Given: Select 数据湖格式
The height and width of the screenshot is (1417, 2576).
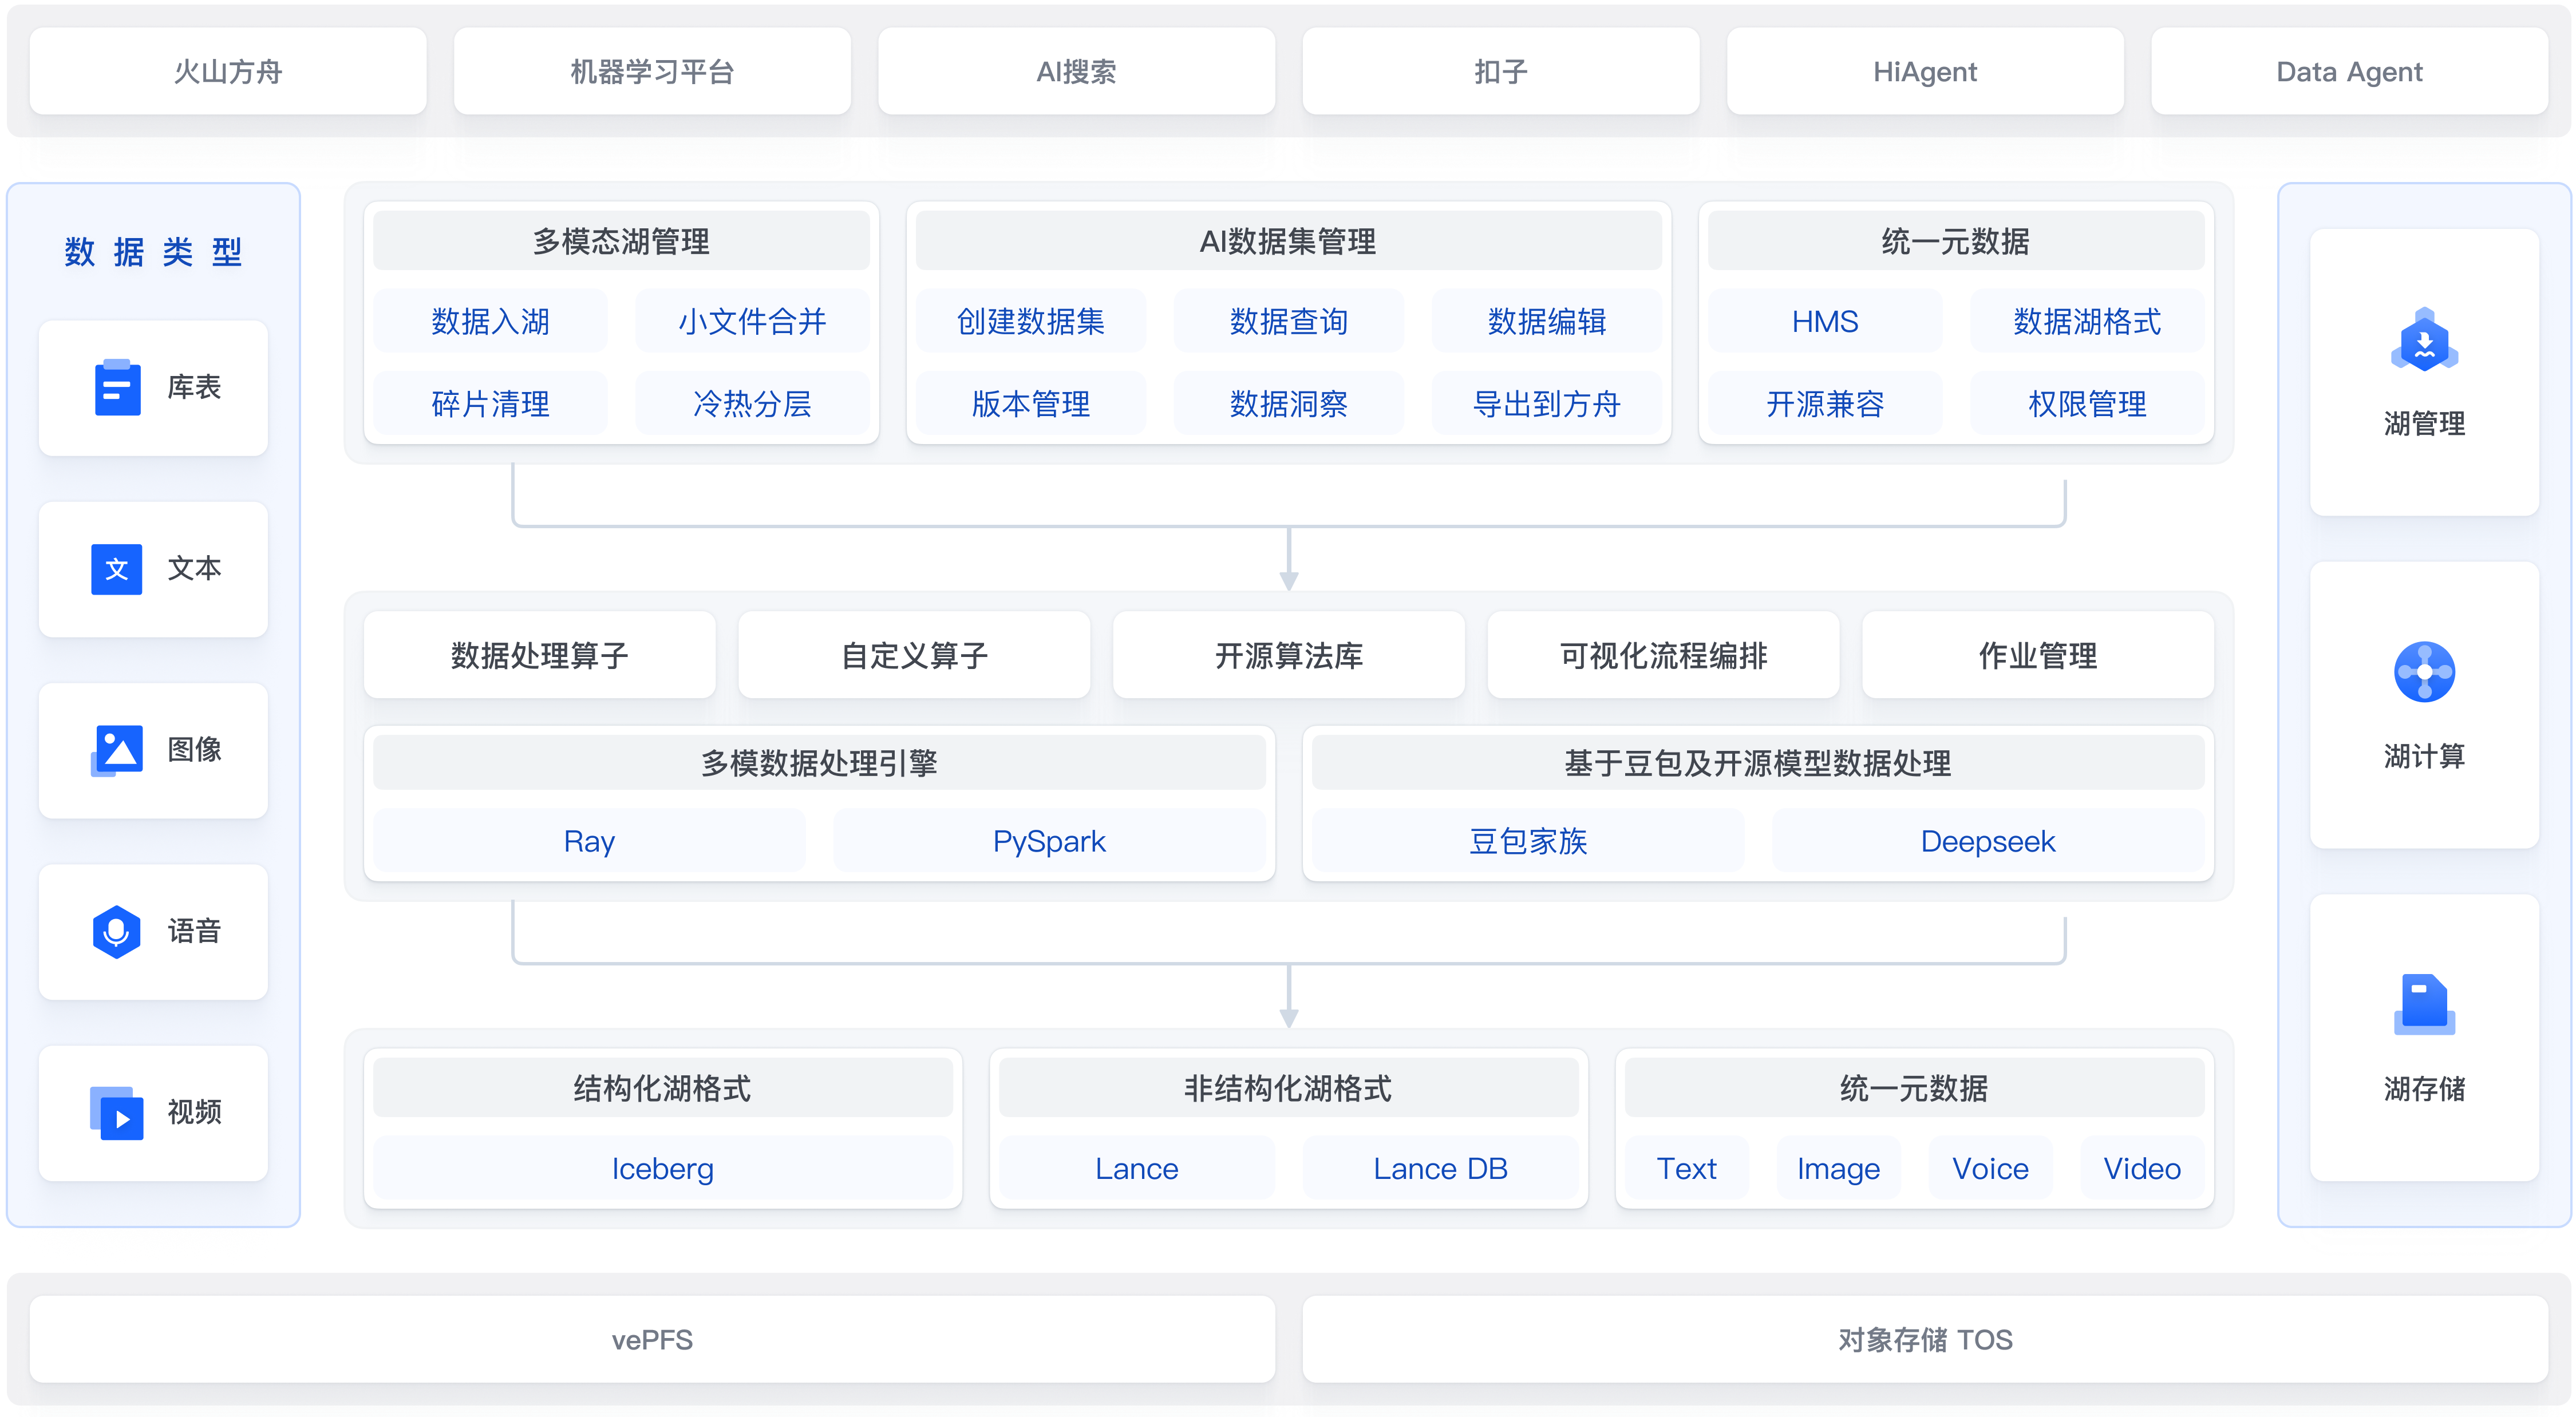Looking at the screenshot, I should coord(2087,321).
